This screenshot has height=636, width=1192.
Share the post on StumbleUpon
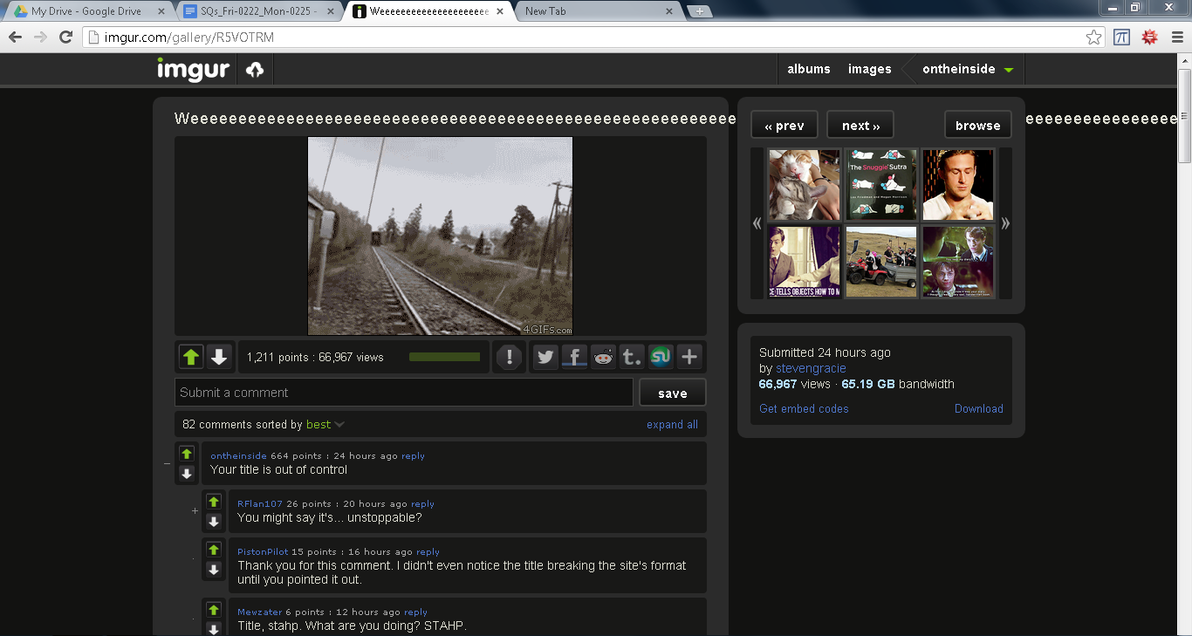pos(661,357)
